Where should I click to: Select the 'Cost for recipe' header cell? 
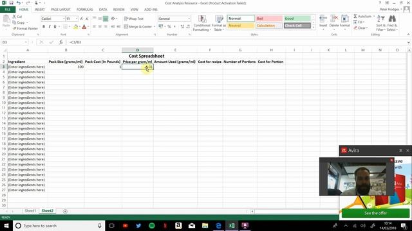(210, 62)
